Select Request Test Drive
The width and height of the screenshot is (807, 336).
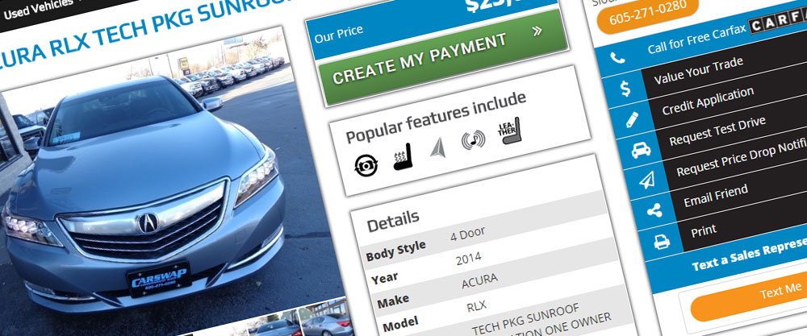pos(717,131)
